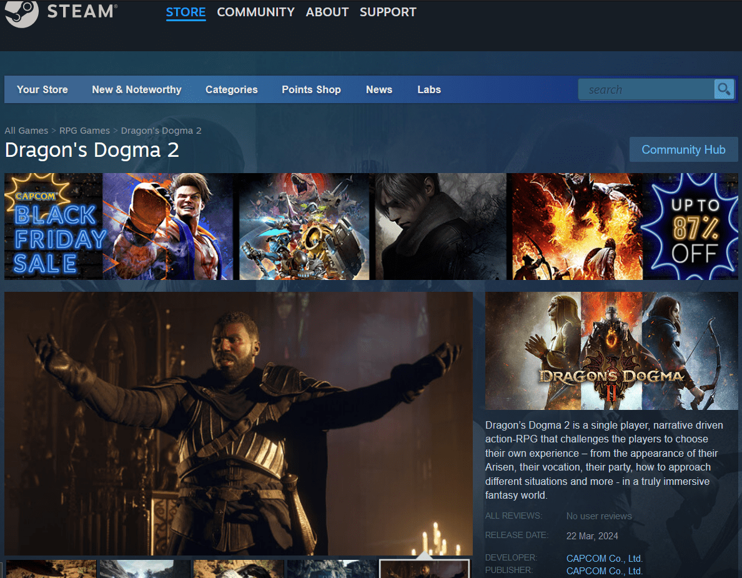
Task: Follow the RPG Games breadcrumb
Action: (x=84, y=131)
